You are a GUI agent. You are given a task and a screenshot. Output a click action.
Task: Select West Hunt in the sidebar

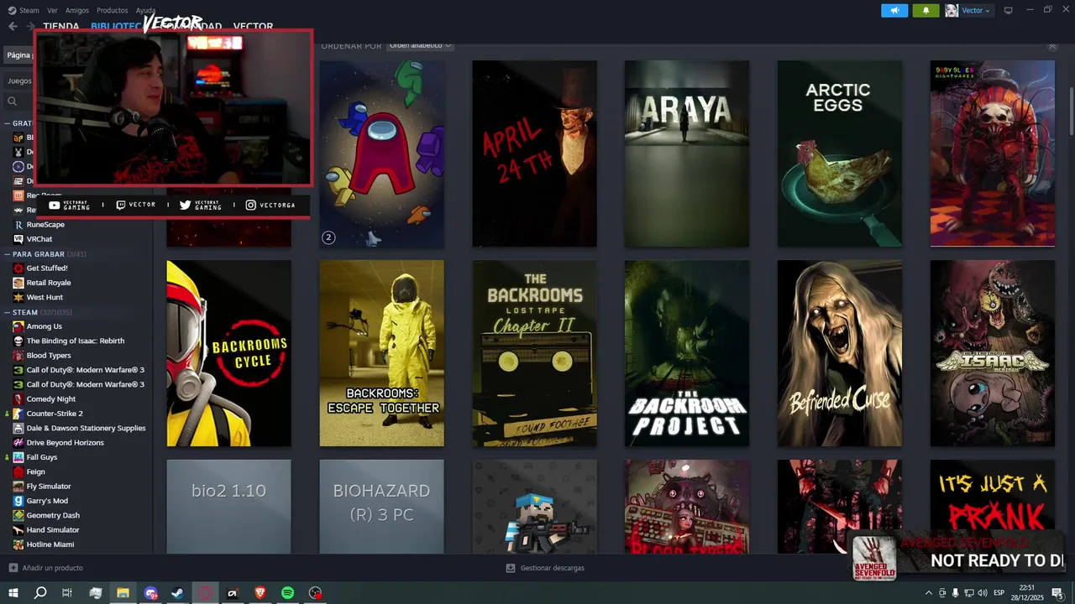click(45, 297)
